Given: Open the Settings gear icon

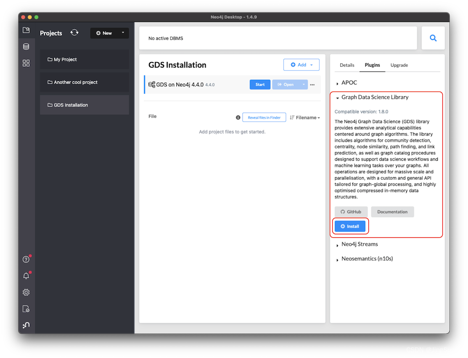Looking at the screenshot, I should 26,292.
